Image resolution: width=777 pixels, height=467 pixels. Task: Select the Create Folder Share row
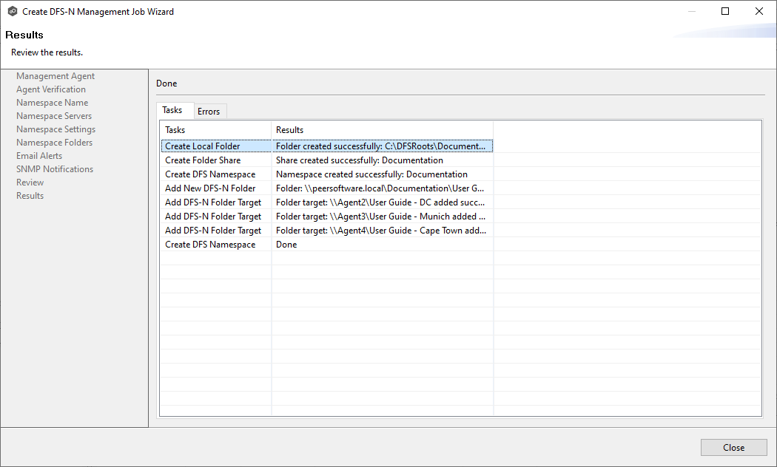pyautogui.click(x=203, y=160)
